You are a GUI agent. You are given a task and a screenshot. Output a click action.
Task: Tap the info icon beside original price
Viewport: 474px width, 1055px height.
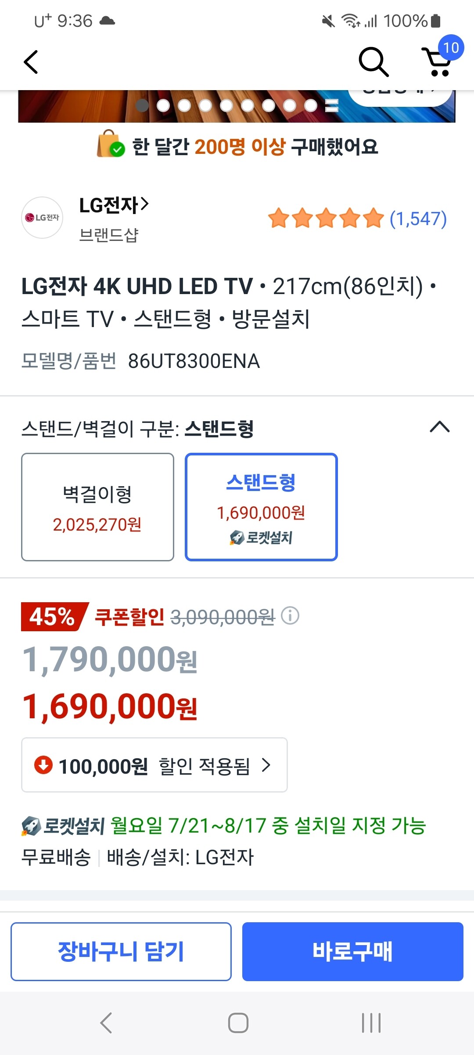click(x=290, y=616)
